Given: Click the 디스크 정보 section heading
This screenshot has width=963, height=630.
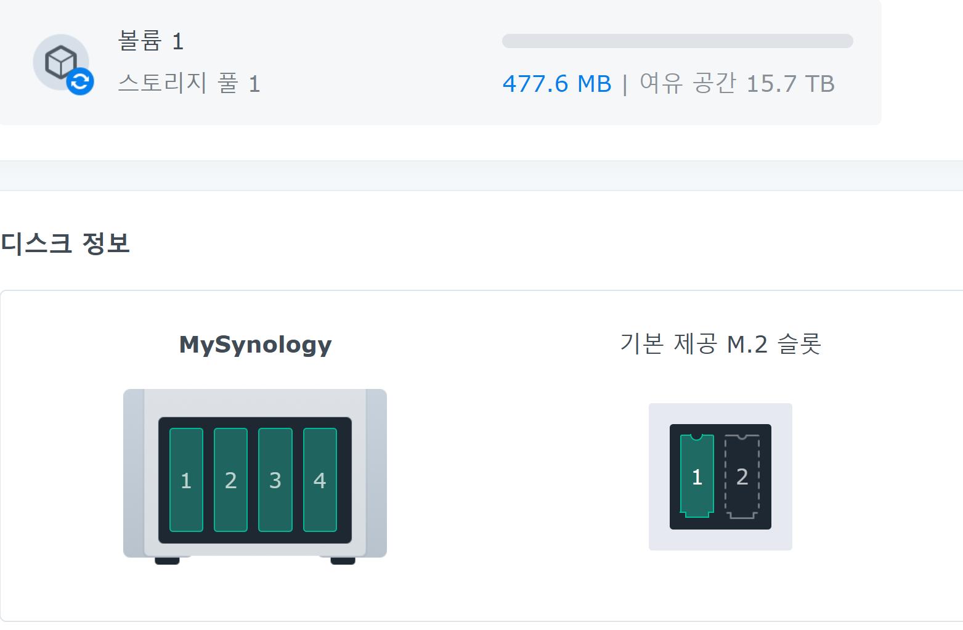Looking at the screenshot, I should (x=65, y=243).
